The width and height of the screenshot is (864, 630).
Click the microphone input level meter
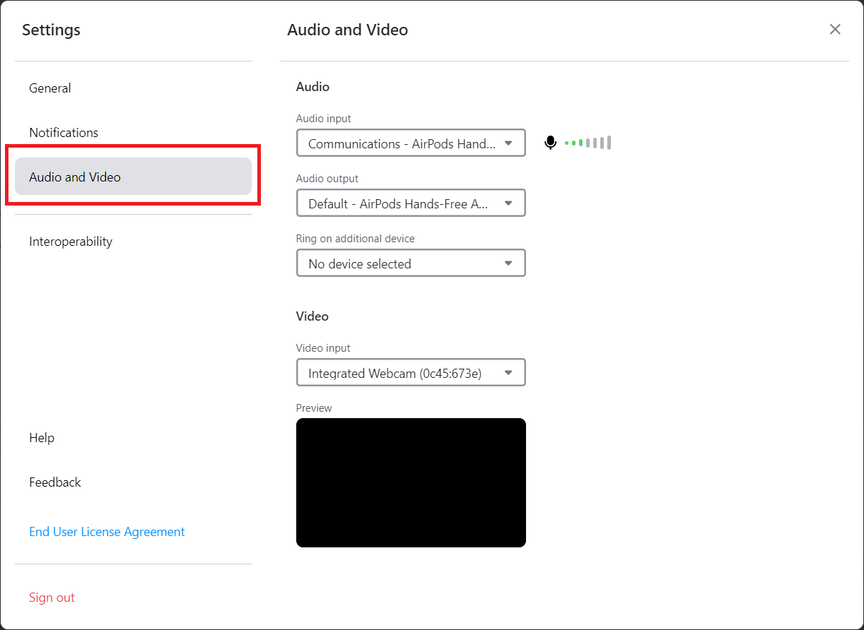click(588, 143)
